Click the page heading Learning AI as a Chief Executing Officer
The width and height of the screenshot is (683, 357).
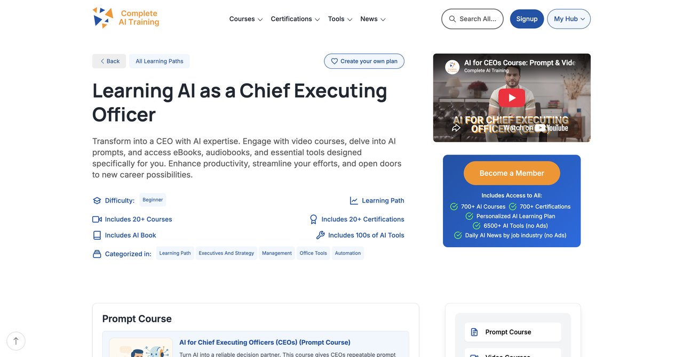(x=240, y=102)
